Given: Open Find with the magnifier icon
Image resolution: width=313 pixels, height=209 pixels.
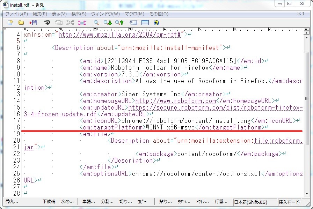Looking at the screenshot, I should coord(96,23).
